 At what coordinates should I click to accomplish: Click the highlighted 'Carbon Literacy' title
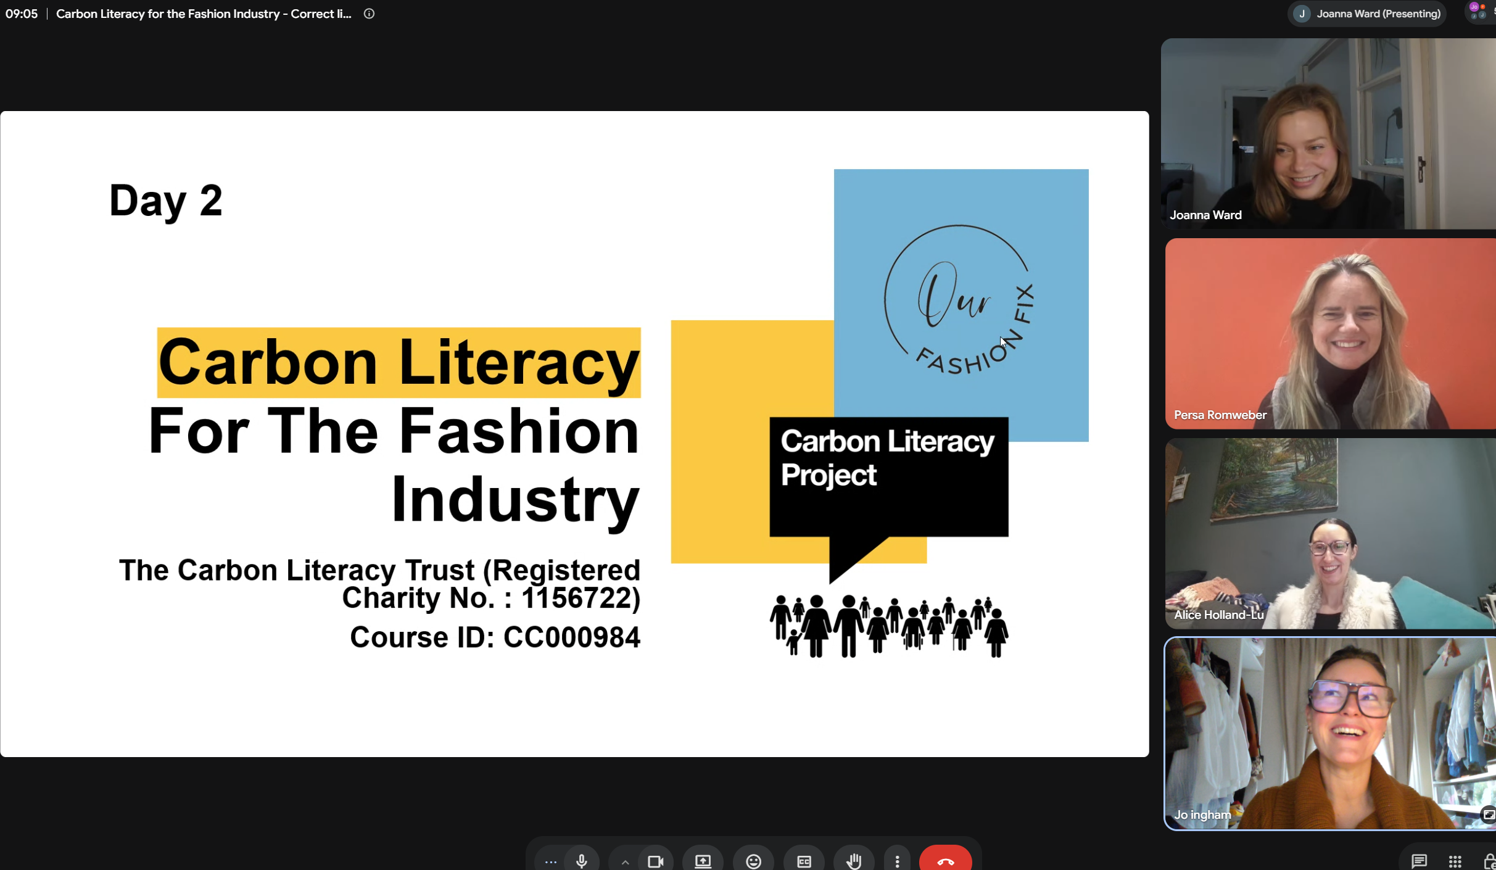tap(399, 362)
